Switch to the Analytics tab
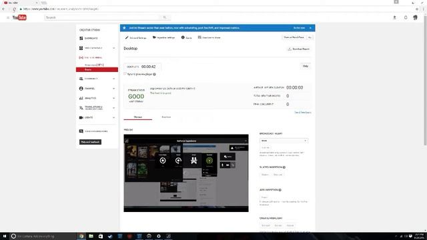 (x=166, y=117)
